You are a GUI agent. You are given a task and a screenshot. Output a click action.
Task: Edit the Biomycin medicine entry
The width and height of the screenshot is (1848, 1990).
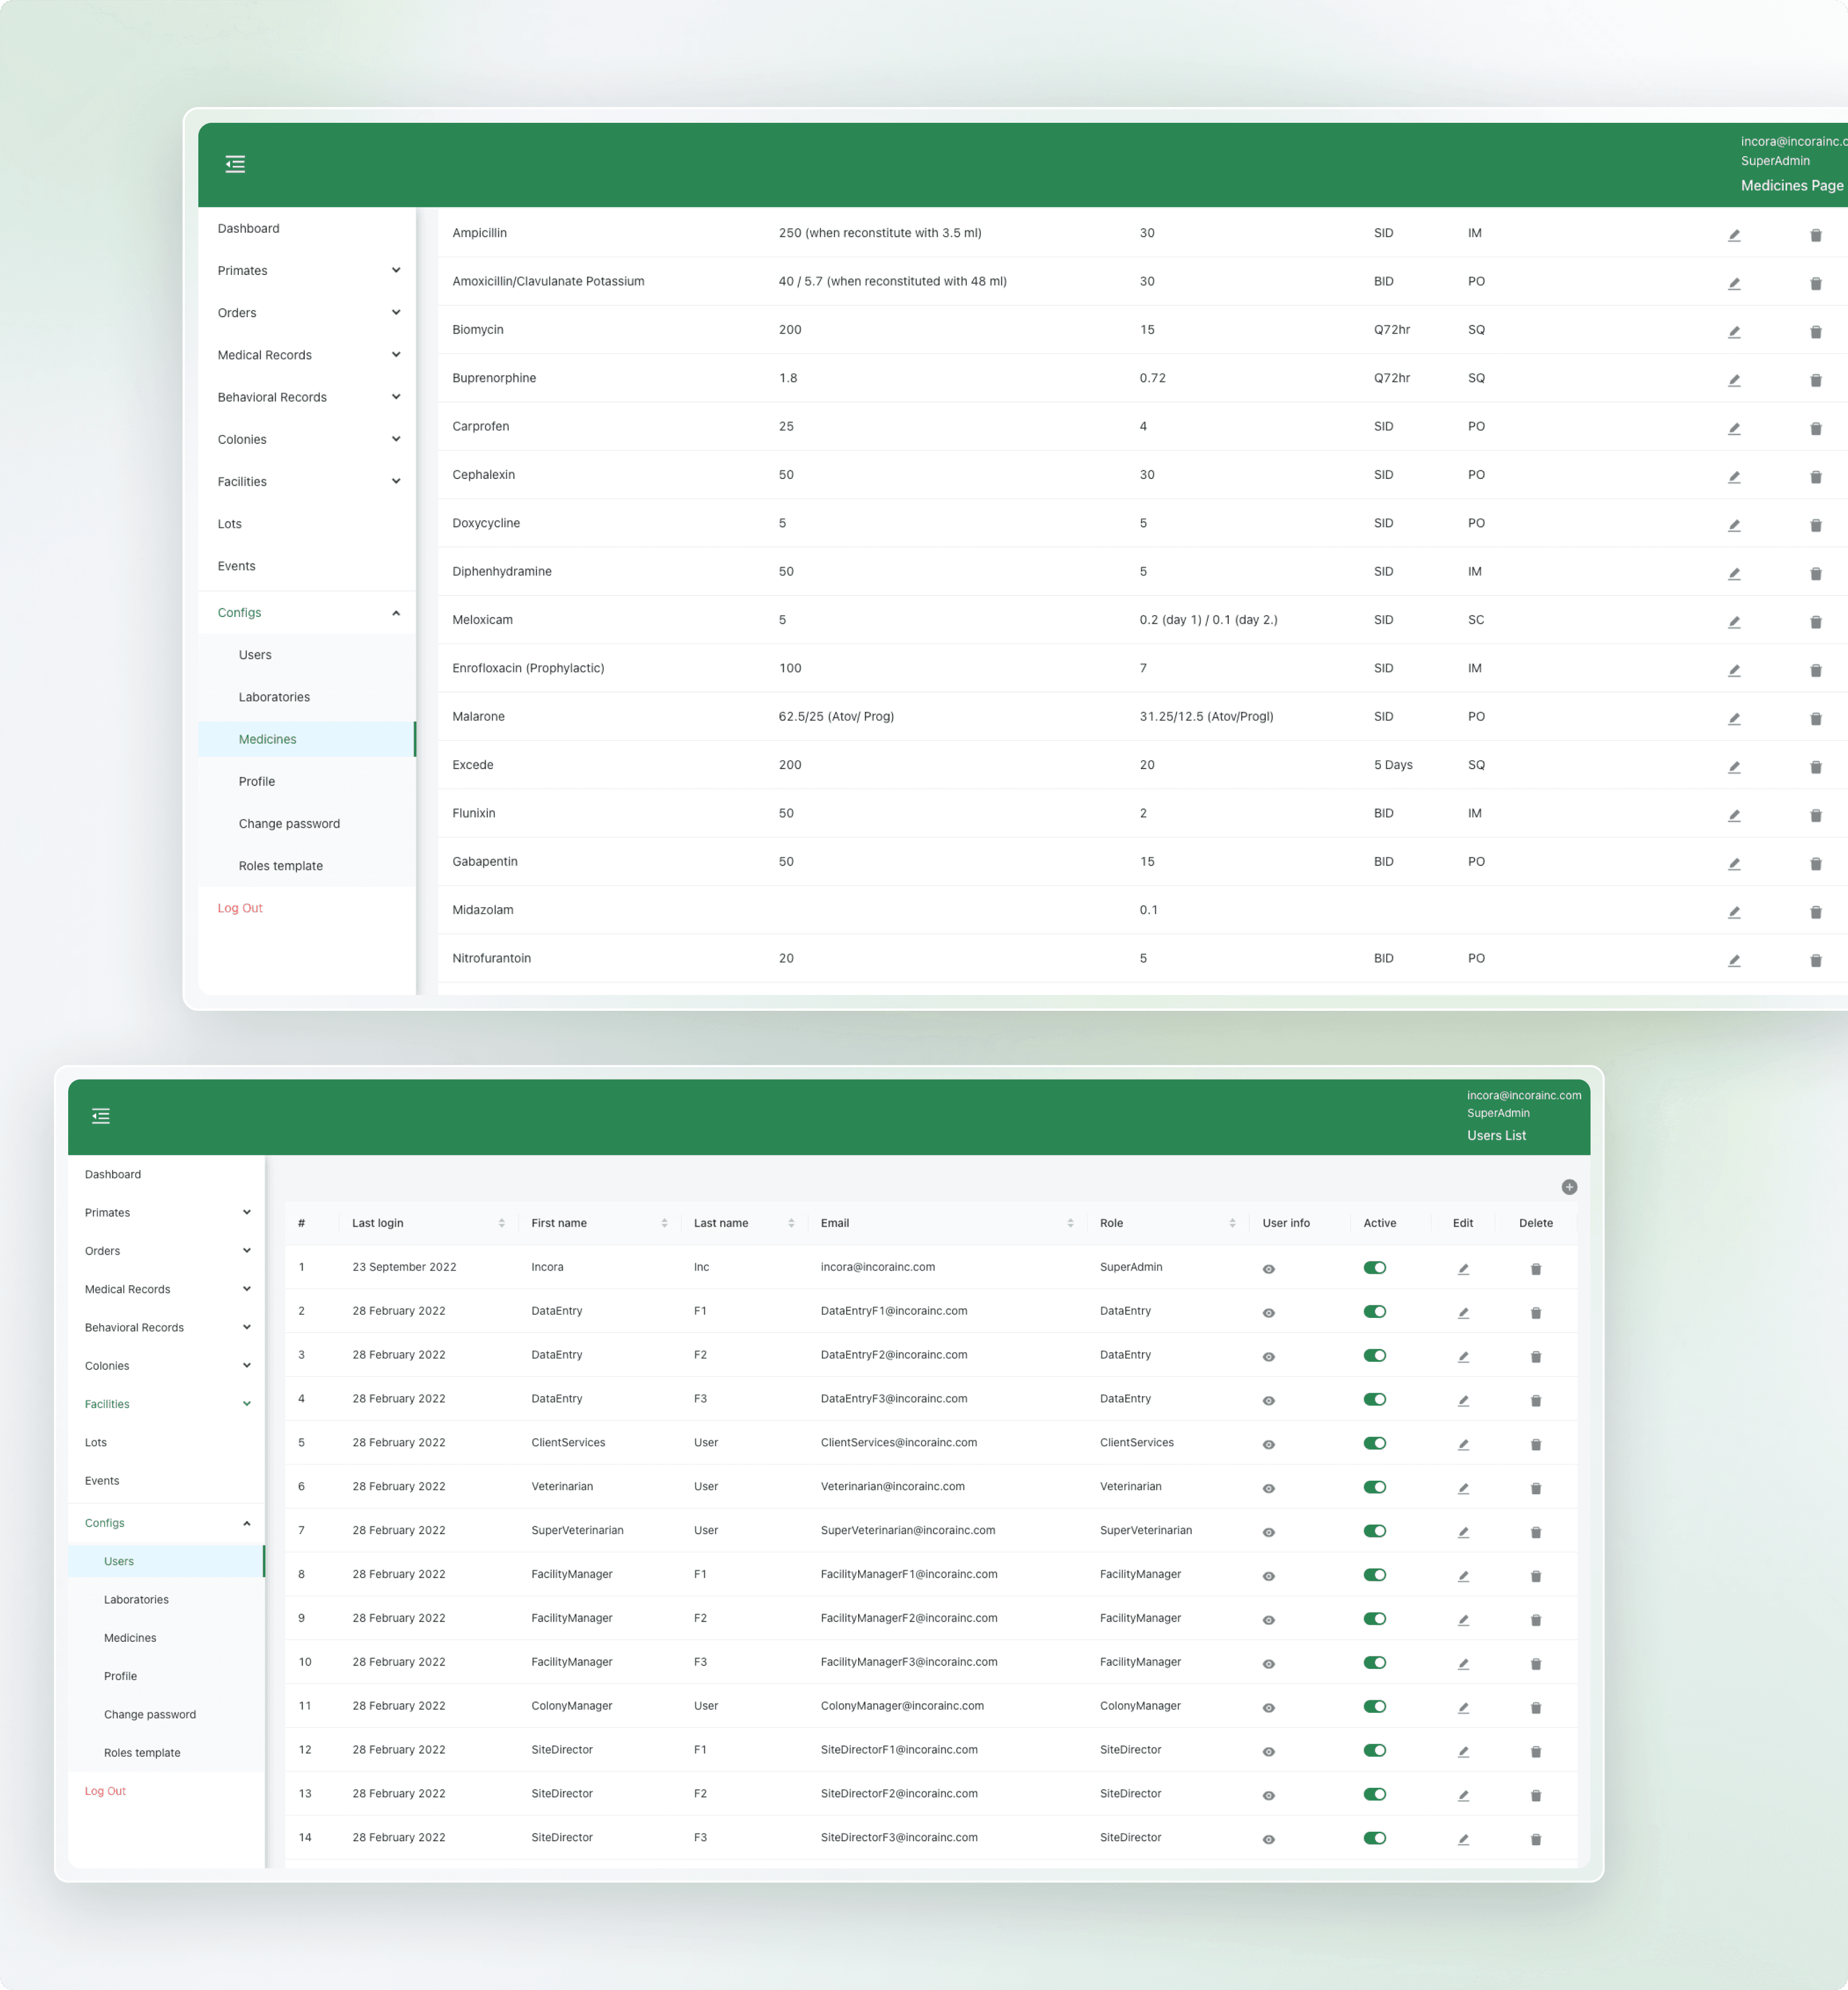1734,332
